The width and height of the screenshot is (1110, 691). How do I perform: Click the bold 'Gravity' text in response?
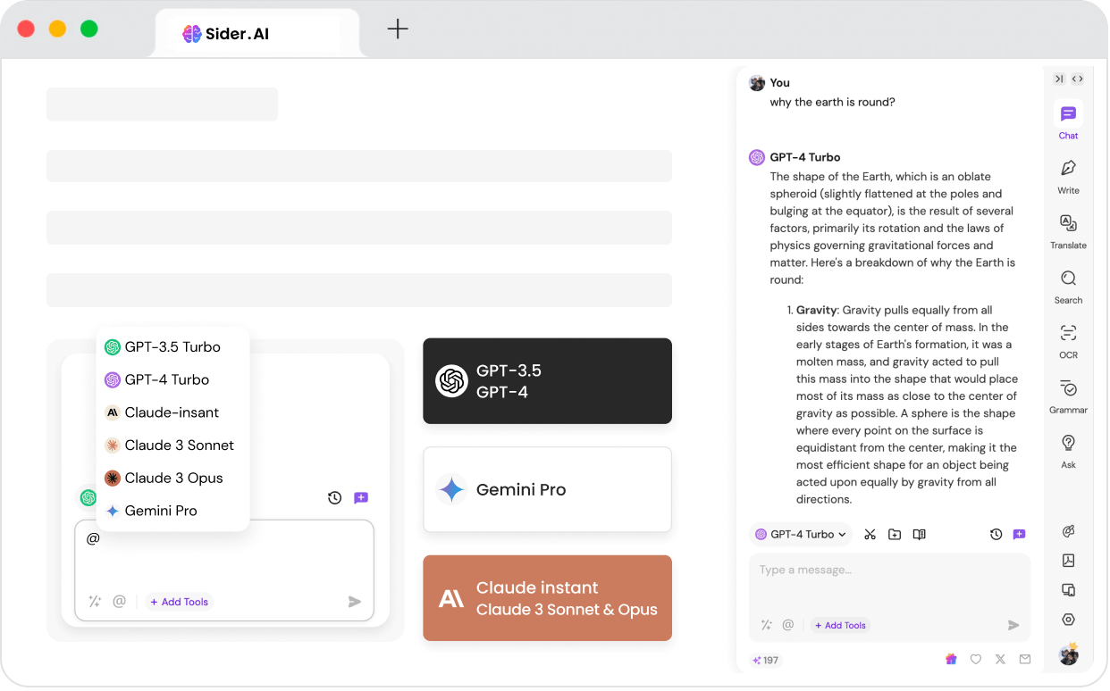tap(817, 310)
